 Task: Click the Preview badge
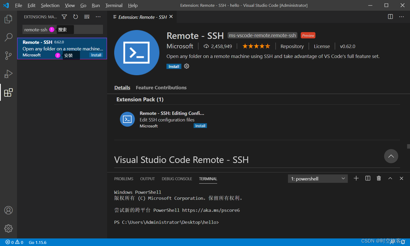[x=308, y=35]
